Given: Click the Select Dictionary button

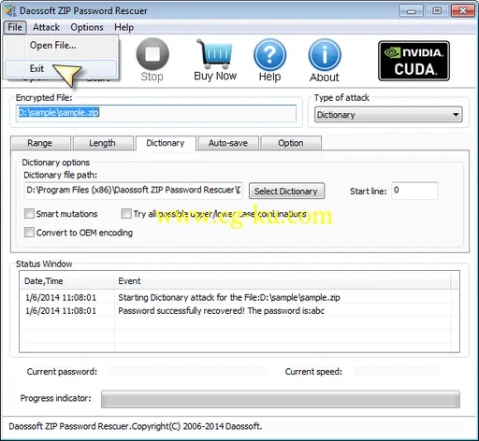Looking at the screenshot, I should click(286, 191).
